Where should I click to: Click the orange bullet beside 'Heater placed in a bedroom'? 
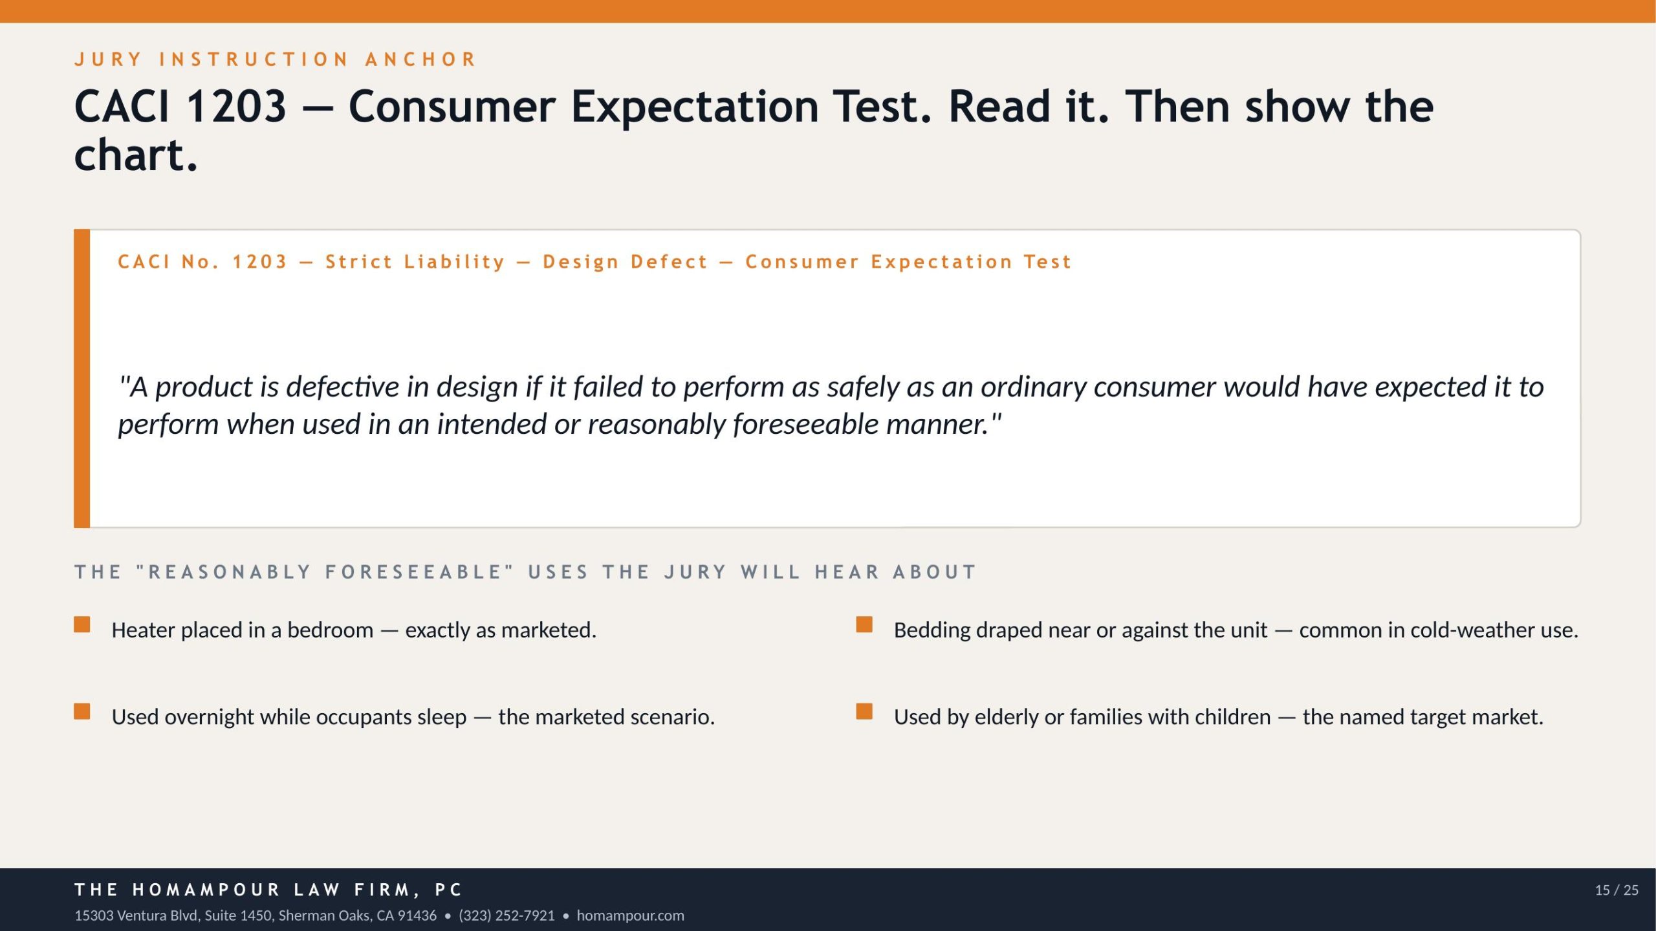82,625
